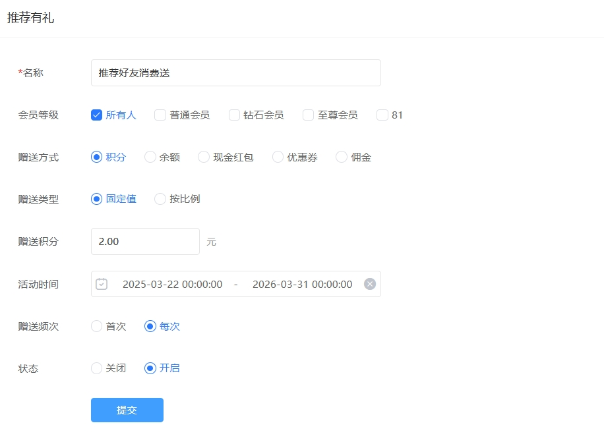
Task: Check the 81 member level checkbox
Action: point(382,115)
